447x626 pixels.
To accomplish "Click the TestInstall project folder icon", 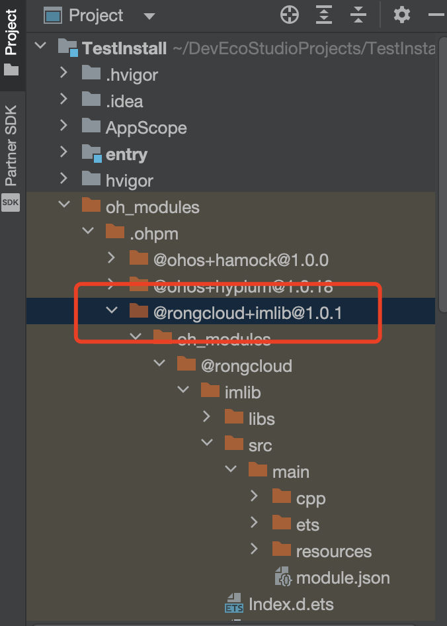I will [68, 47].
